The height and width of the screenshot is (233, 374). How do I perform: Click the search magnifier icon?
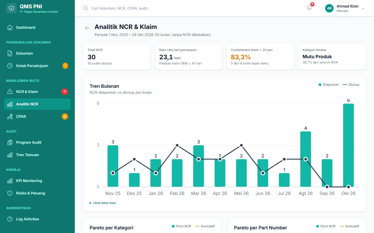pos(86,8)
